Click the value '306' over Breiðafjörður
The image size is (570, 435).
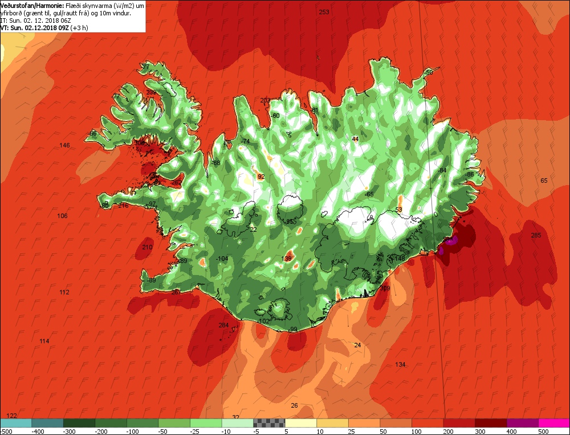pyautogui.click(x=139, y=143)
